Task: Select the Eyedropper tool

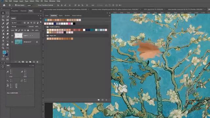Action: tap(3, 23)
